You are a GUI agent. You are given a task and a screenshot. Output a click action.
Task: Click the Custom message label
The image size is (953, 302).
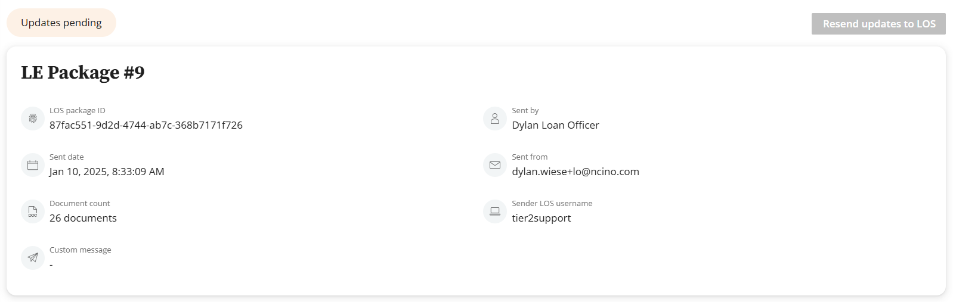pos(81,250)
